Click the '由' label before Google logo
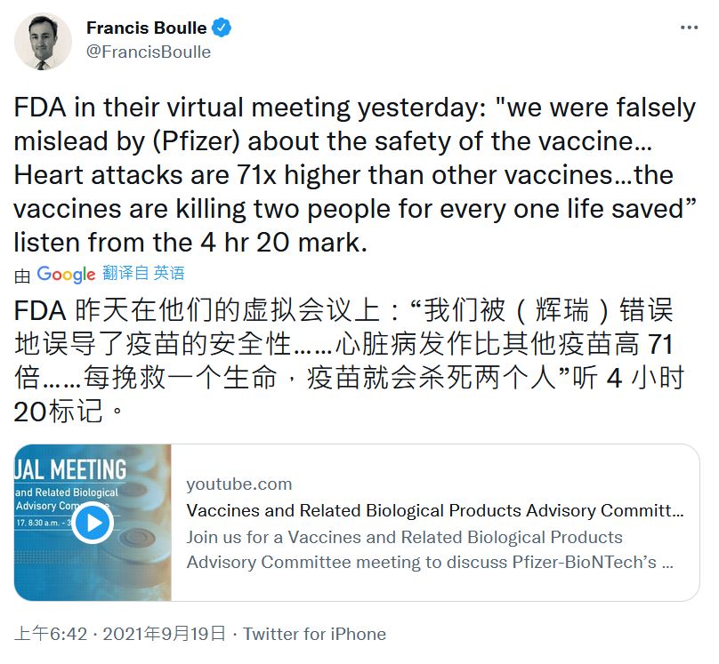Screen dimensions: 719x664 click(22, 274)
